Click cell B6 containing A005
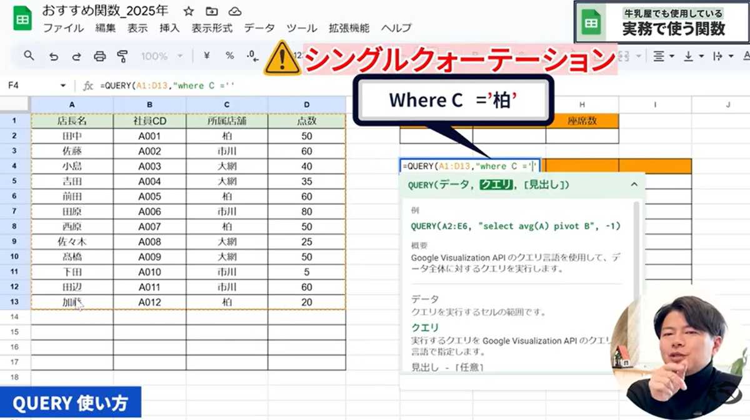The width and height of the screenshot is (750, 420). click(149, 197)
